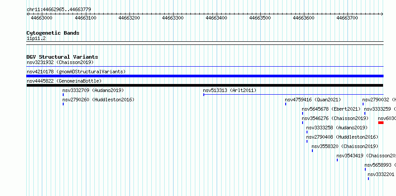Open nsv2790408 (Huddleston2016) label
The width and height of the screenshot is (396, 196).
click(342, 137)
